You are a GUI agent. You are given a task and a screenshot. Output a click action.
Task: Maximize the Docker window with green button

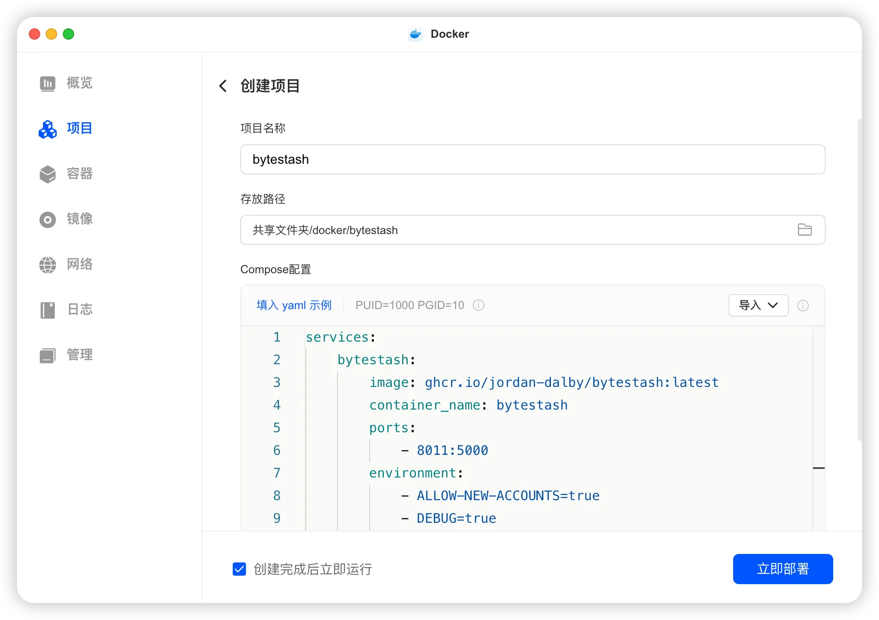[x=68, y=34]
